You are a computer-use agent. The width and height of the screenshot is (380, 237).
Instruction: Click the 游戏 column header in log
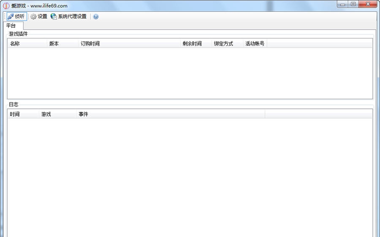pos(58,114)
